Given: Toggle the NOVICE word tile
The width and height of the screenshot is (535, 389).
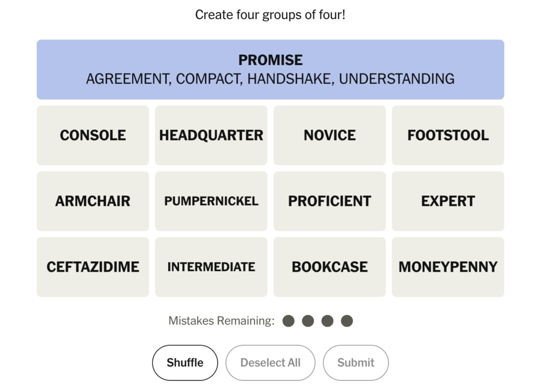Looking at the screenshot, I should (x=330, y=136).
